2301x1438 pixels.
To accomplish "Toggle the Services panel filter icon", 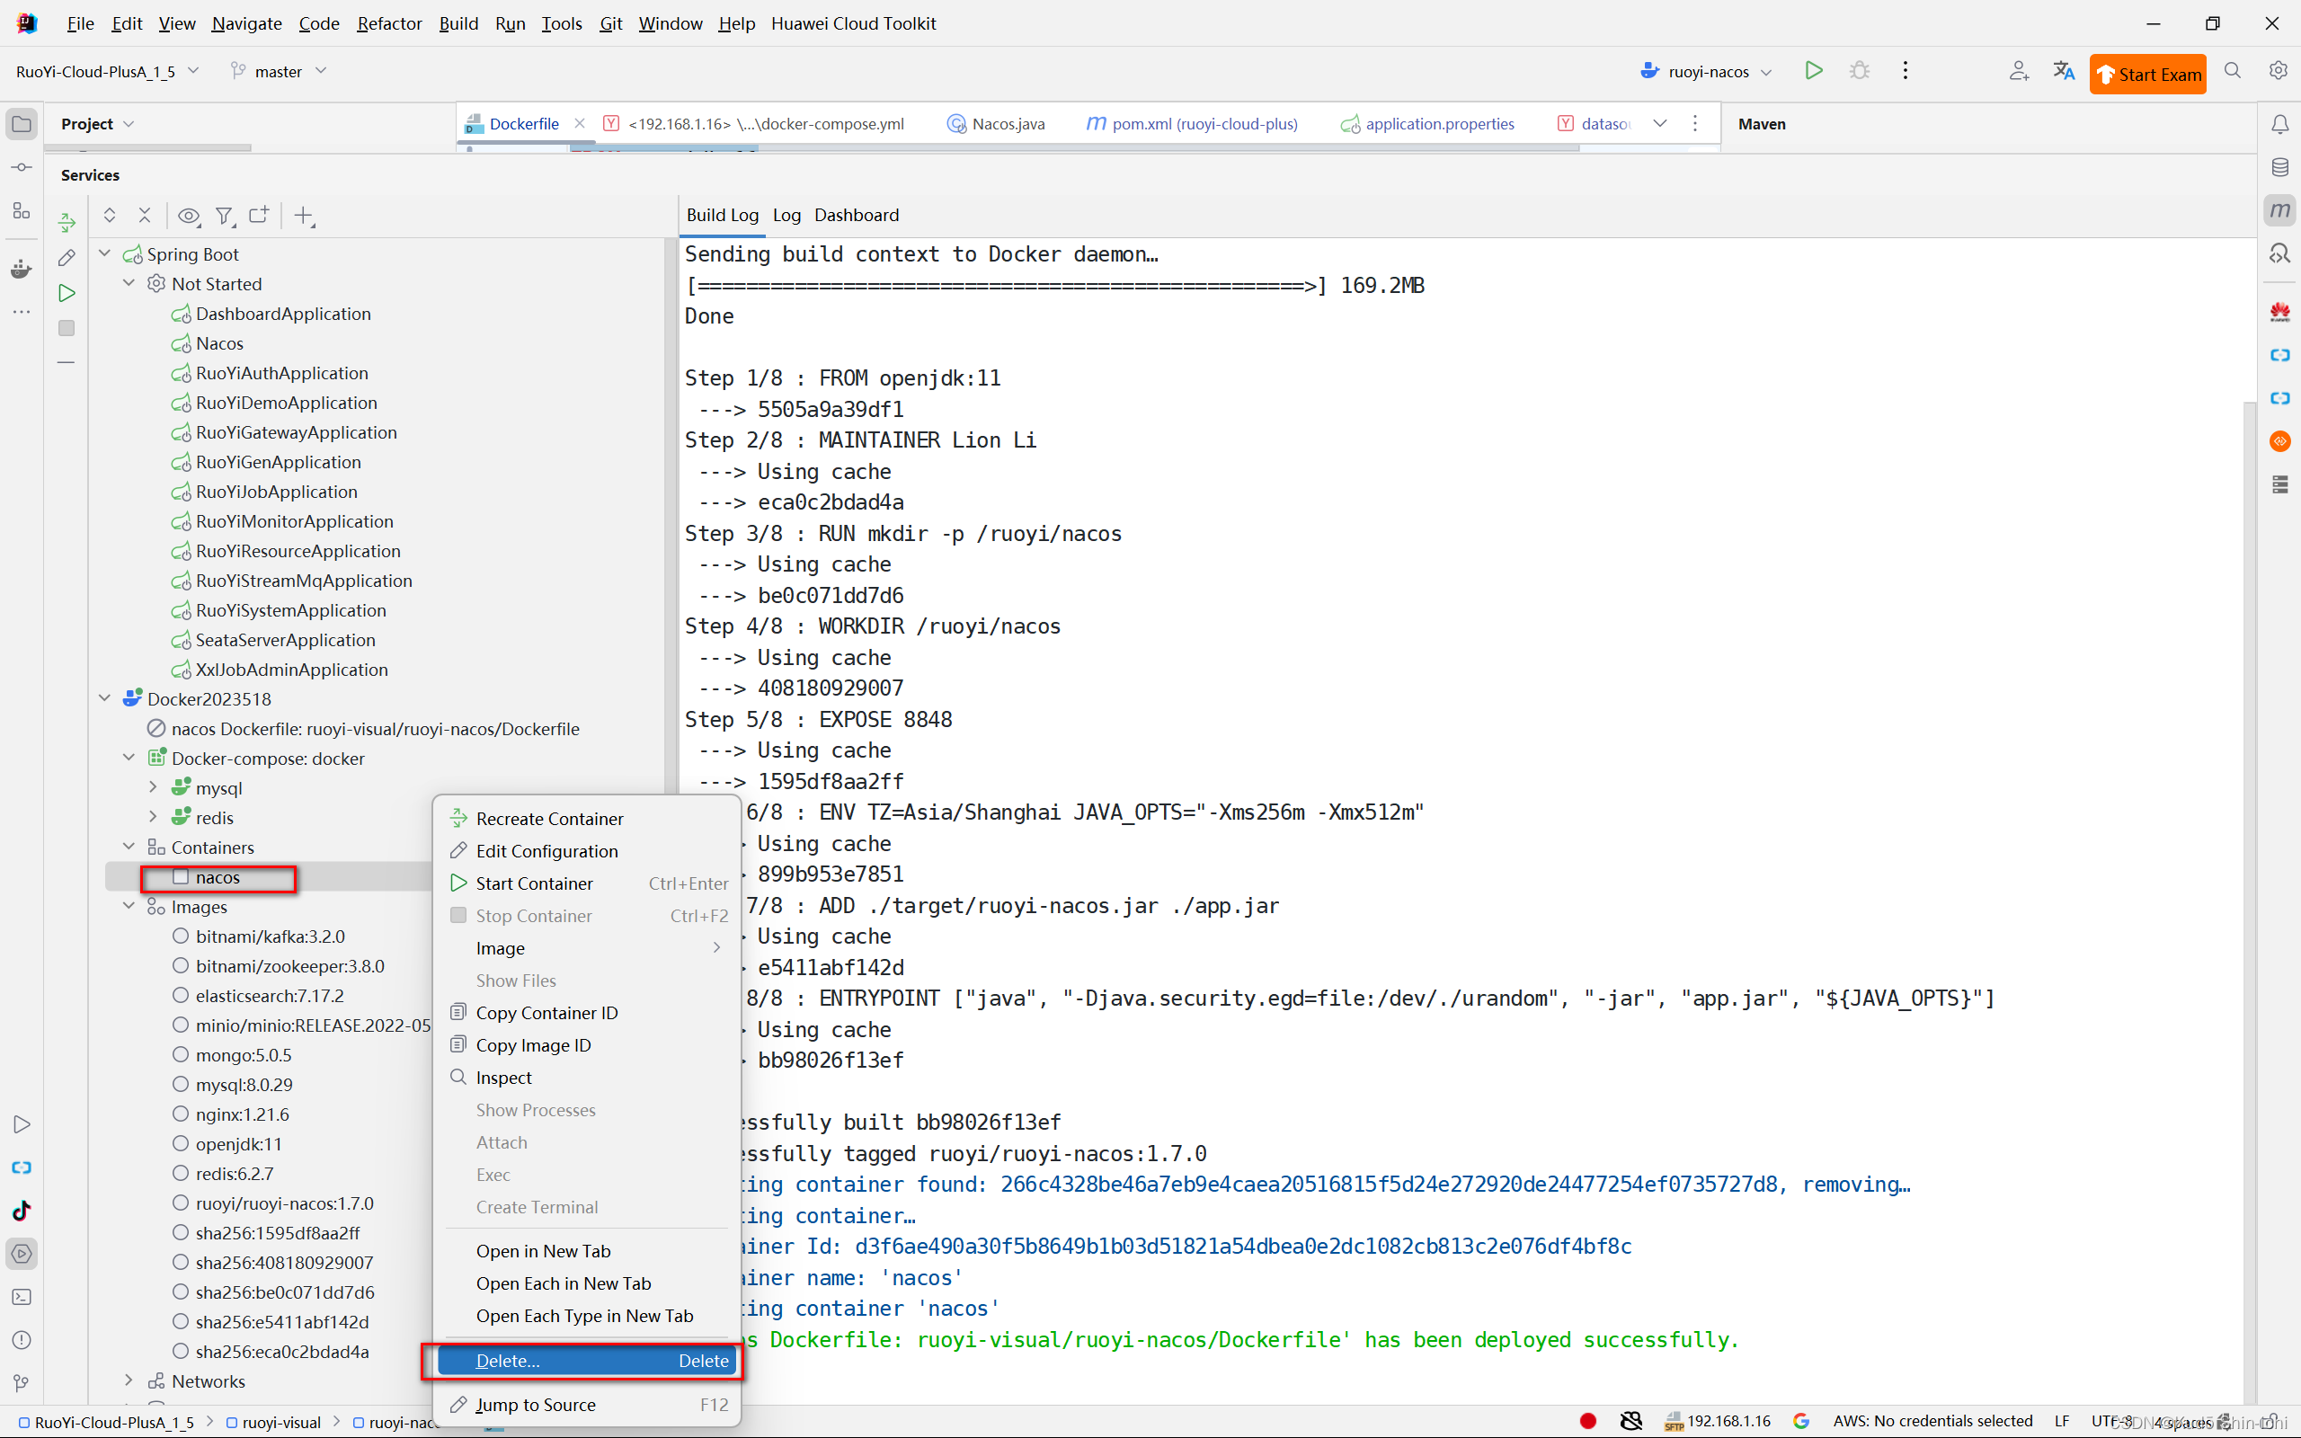I will (x=224, y=216).
